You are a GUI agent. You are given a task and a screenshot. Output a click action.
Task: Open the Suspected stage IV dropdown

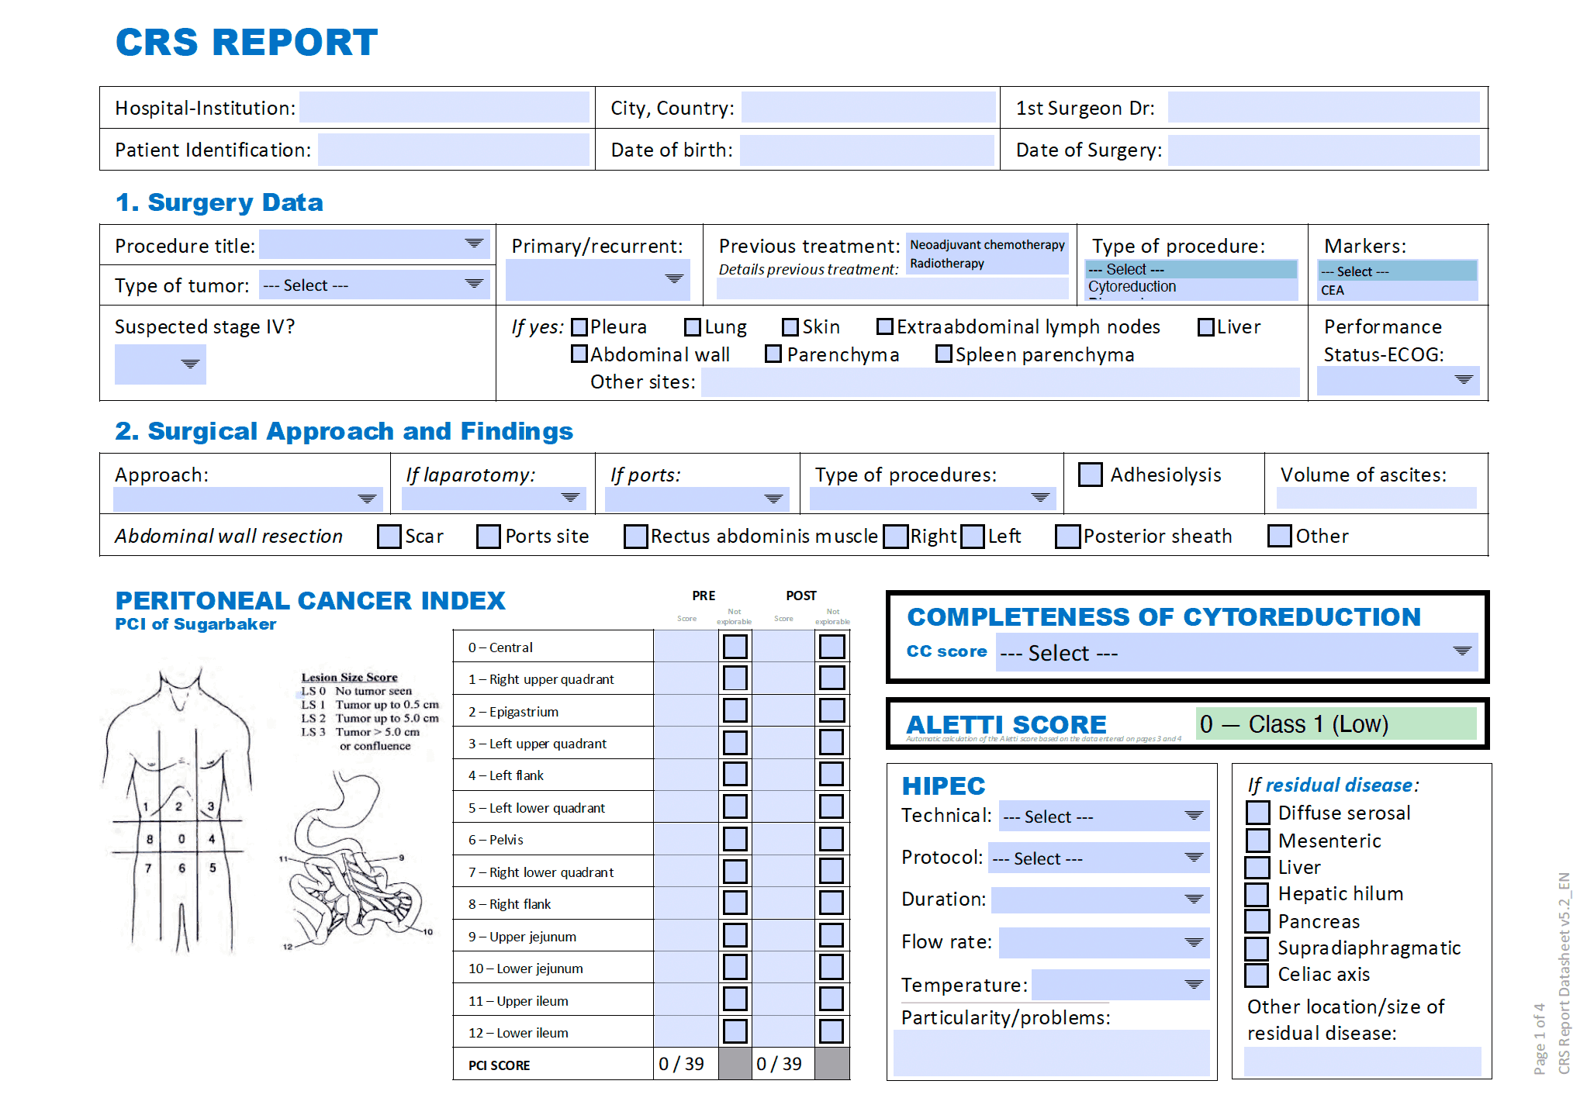coord(161,364)
